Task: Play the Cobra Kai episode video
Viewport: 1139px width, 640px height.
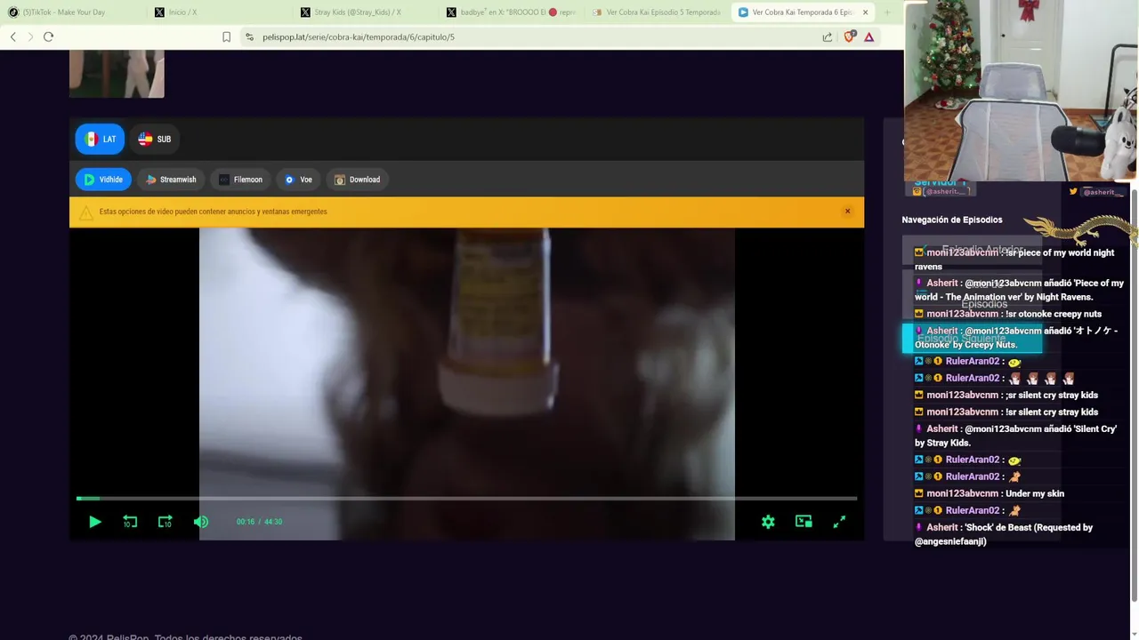Action: coord(94,522)
